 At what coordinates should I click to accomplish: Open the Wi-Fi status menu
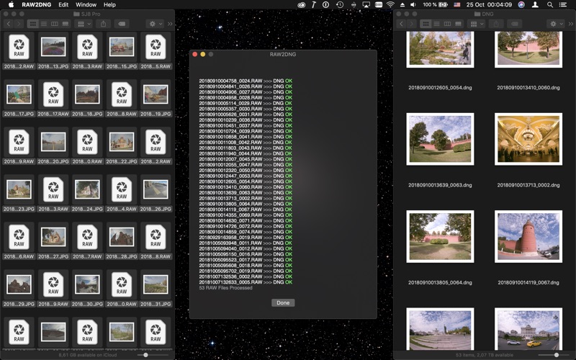tap(390, 5)
